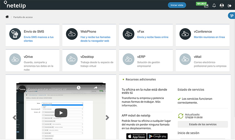Click the vDesktop cloud icon
This screenshot has height=140, width=235.
72,59
